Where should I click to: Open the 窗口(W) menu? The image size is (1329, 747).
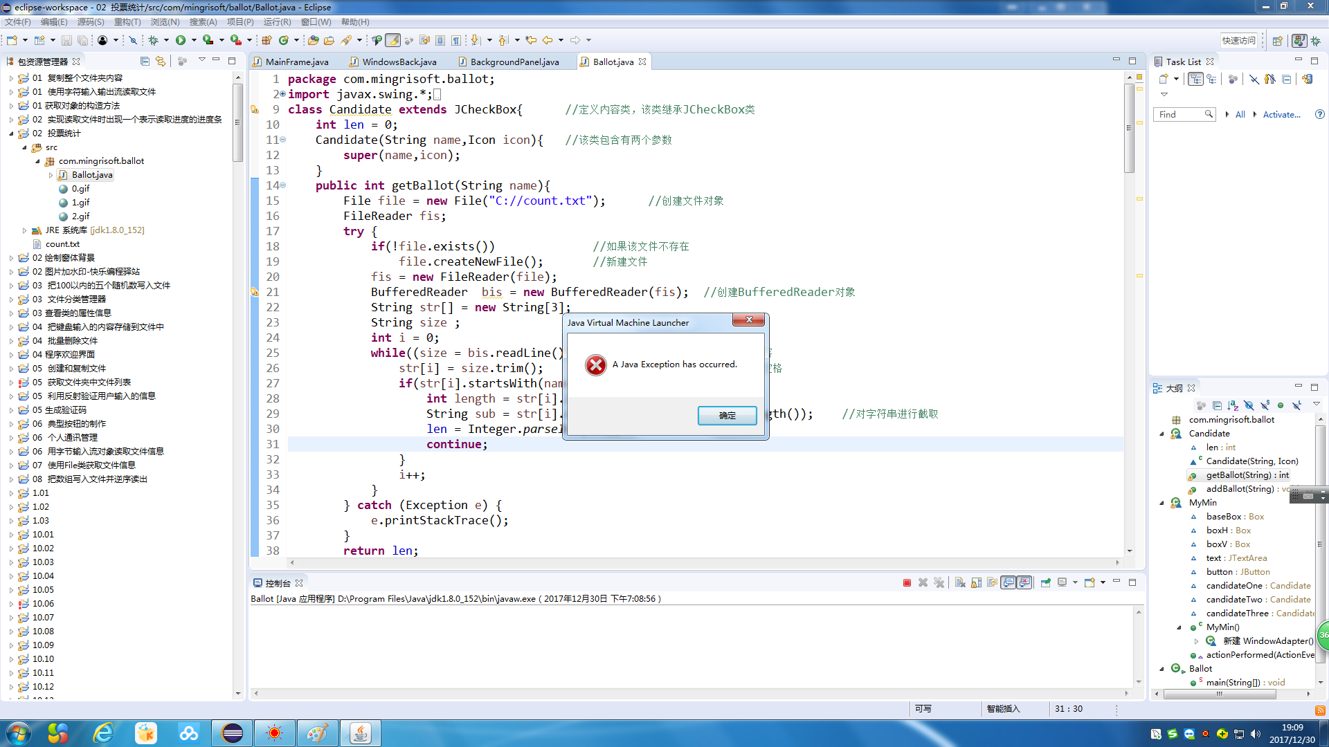coord(316,22)
